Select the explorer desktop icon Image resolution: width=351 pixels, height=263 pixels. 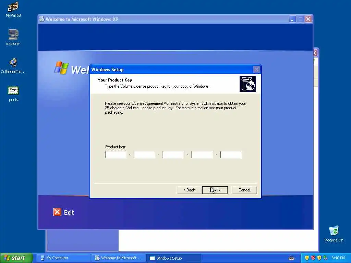click(x=13, y=37)
